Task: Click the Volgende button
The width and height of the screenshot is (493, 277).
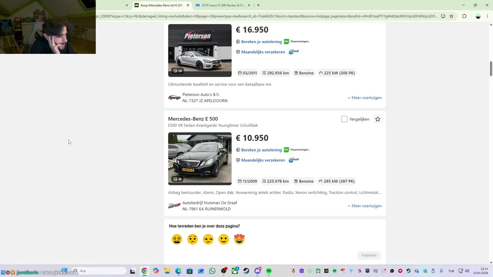Action: 369,255
